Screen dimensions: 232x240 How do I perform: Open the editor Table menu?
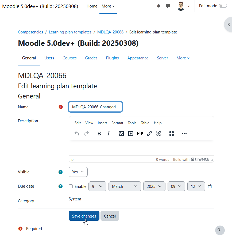145,123
